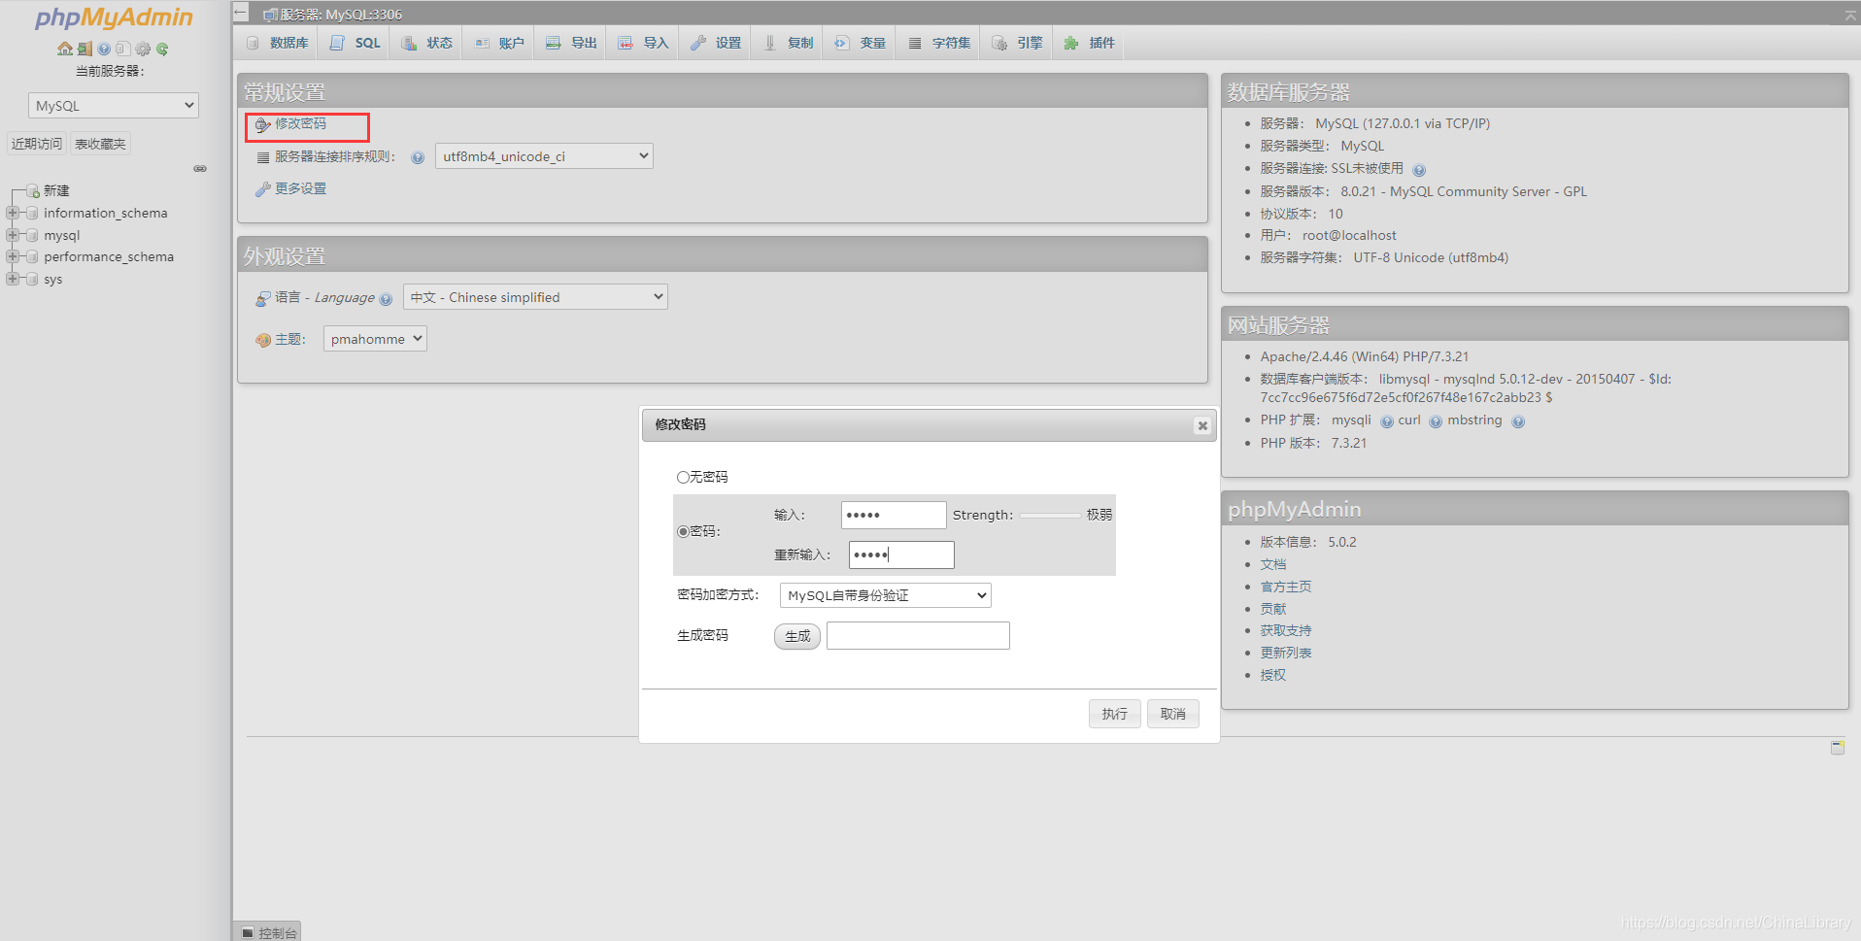
Task: Open phpMyAdmin documentation help icon in sidebar
Action: pyautogui.click(x=104, y=49)
